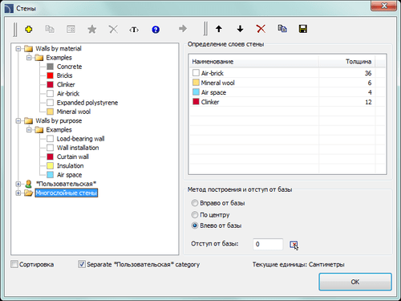Click the grey right arrow icon
The width and height of the screenshot is (401, 301).
[183, 28]
